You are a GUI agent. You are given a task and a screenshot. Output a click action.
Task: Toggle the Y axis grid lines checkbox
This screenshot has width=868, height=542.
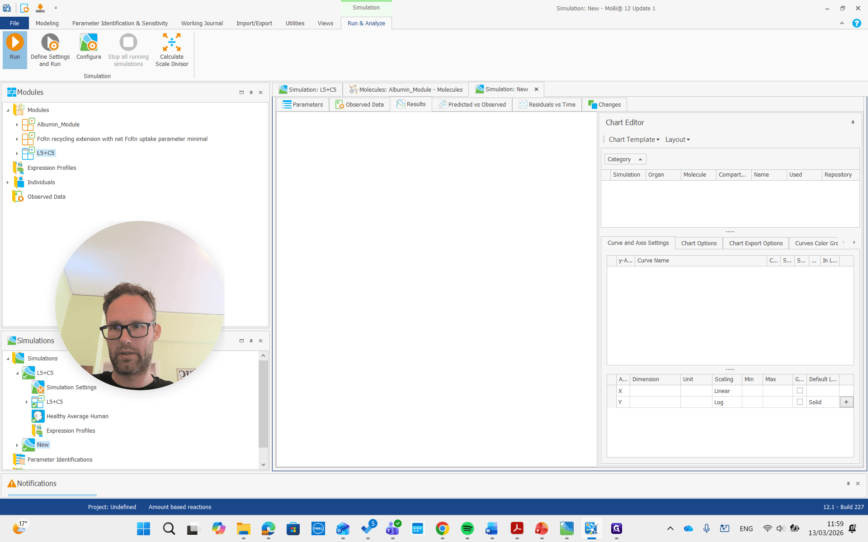(800, 402)
